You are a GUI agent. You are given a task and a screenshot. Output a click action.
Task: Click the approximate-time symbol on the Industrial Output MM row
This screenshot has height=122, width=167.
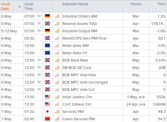39,31
